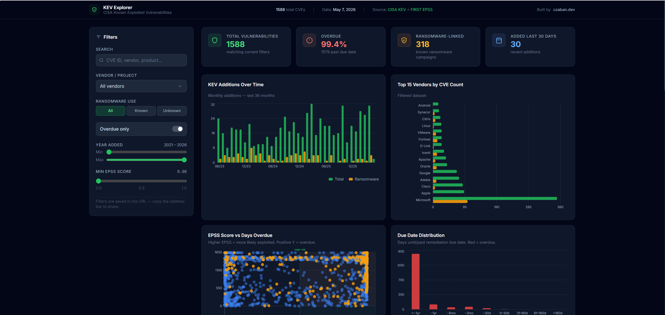Click the Overdue 99.4% value
Image resolution: width=665 pixels, height=315 pixels.
point(334,44)
